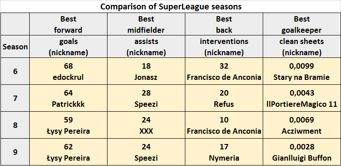Select the clean sheets (nickname) subheader
The image size is (341, 166).
coord(302,47)
